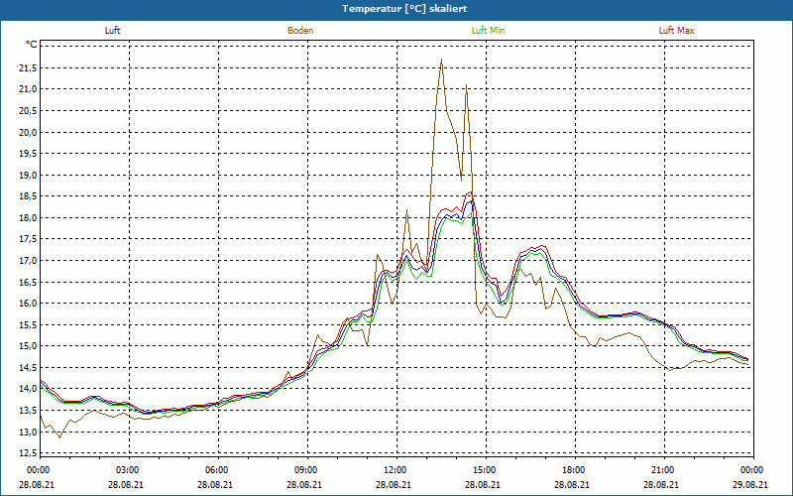Click the 15:00 time axis label
The width and height of the screenshot is (793, 496).
click(486, 470)
